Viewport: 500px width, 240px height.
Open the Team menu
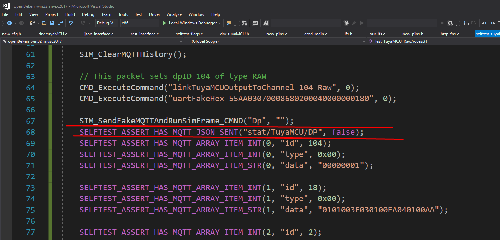[106, 14]
